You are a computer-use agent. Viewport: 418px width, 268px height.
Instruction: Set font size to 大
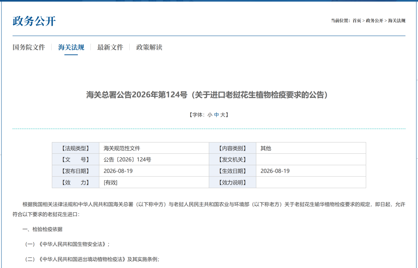click(x=223, y=115)
